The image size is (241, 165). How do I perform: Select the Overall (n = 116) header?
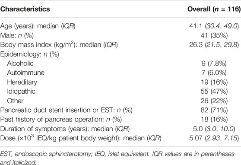214,9
